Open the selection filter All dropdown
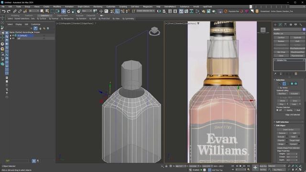 coord(34,11)
